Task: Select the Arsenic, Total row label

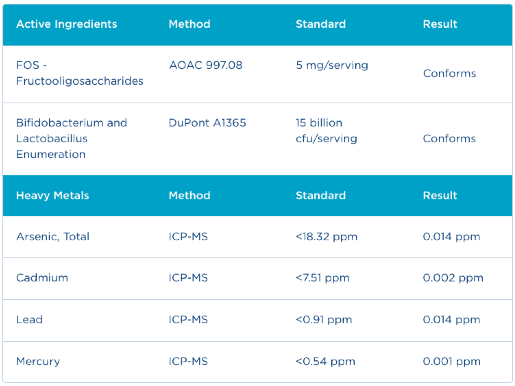Action: pos(53,237)
